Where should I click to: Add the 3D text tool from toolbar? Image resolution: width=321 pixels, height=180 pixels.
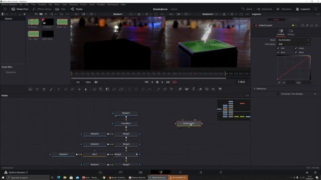[193, 89]
